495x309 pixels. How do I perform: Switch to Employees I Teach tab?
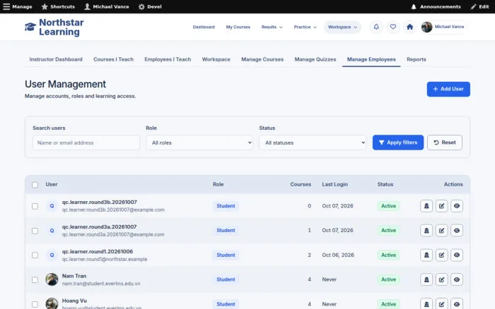click(x=168, y=59)
